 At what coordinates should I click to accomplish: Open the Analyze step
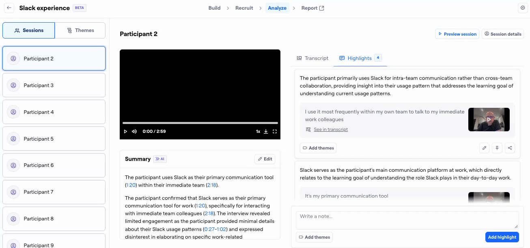click(277, 8)
